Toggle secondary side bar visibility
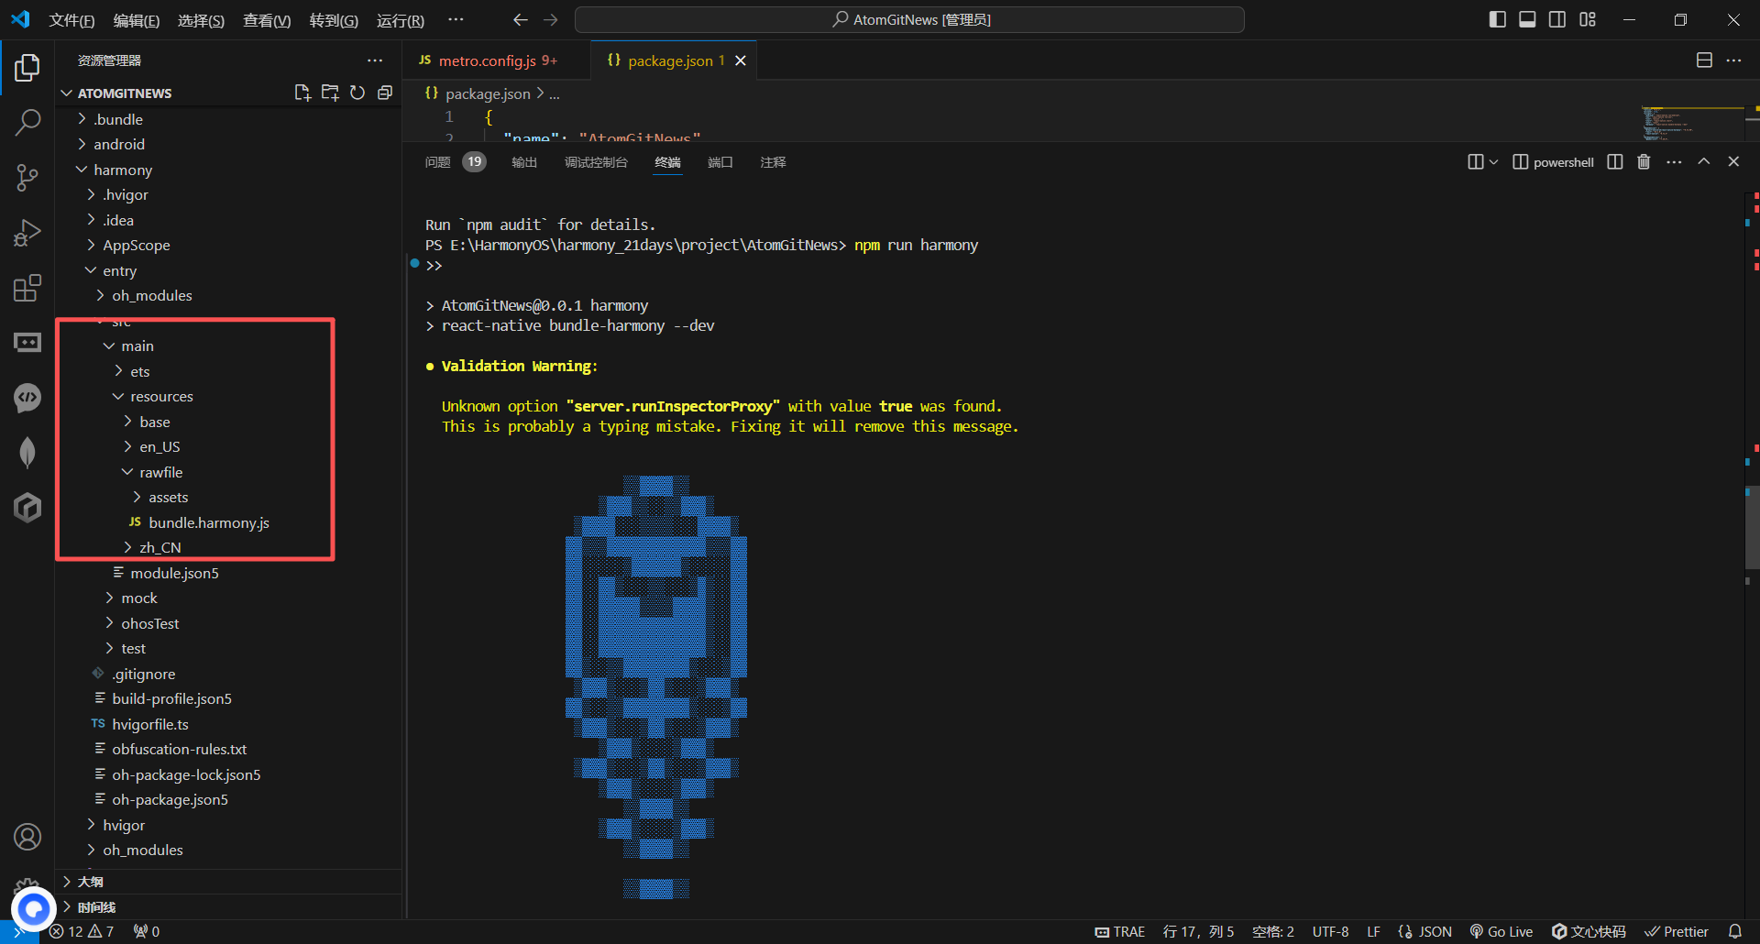The image size is (1760, 944). [x=1557, y=19]
